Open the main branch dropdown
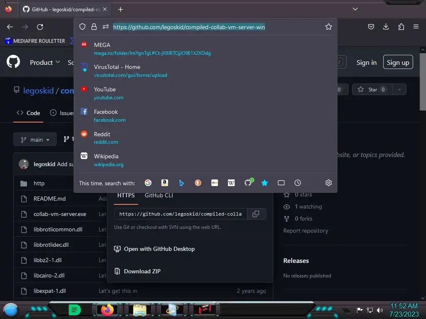 35,140
